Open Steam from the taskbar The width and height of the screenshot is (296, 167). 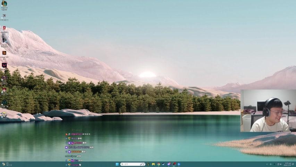[x=163, y=164]
